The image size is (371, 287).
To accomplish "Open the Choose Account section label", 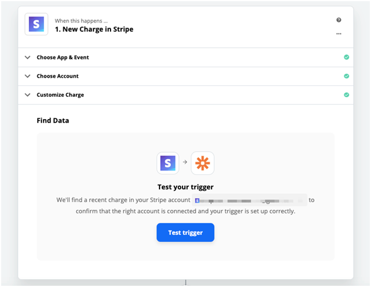I will pyautogui.click(x=57, y=76).
